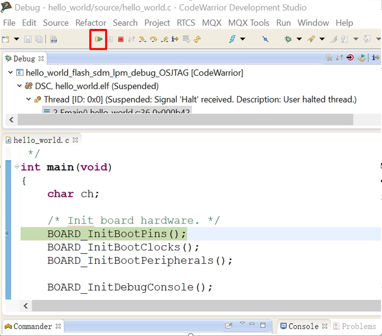Collapse the main function fold marker

[x=17, y=167]
